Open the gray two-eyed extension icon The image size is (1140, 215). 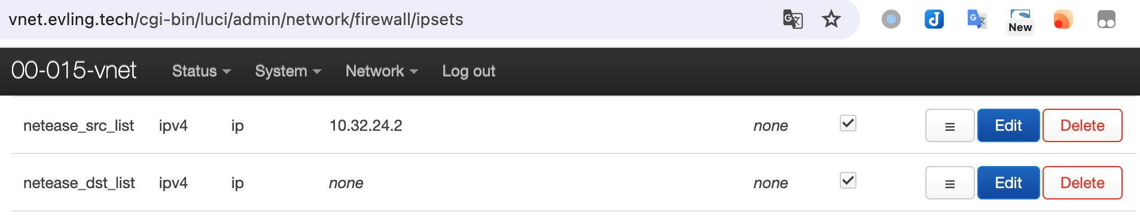pos(1107,19)
